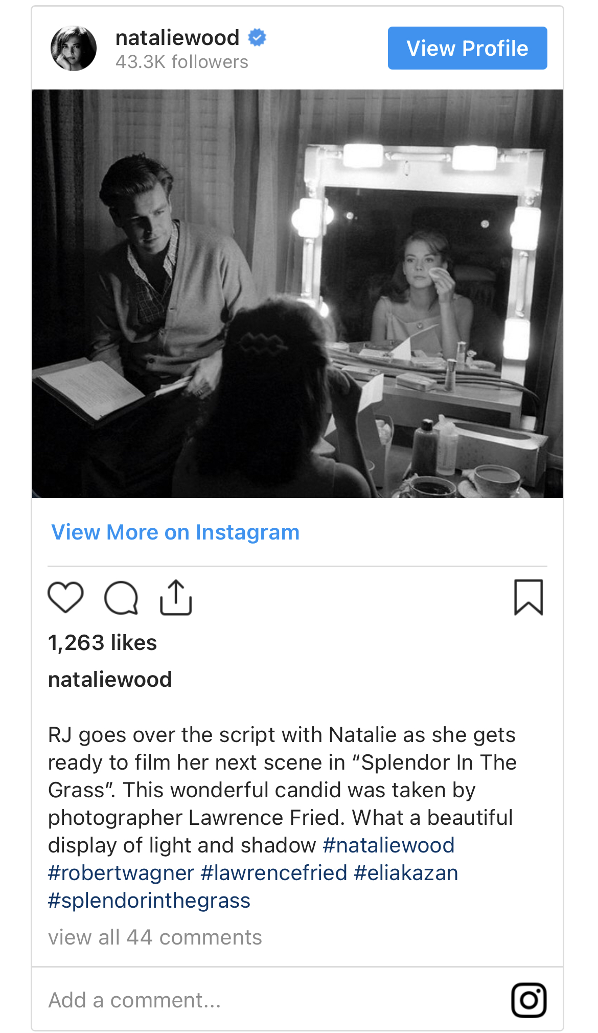
Task: Open the nataliewood profile avatar
Action: [74, 49]
